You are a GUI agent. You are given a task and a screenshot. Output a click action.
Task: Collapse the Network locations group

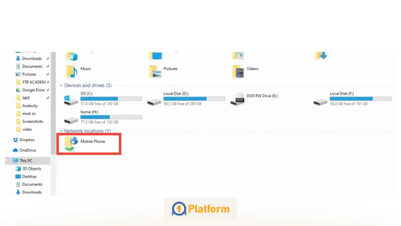pyautogui.click(x=60, y=131)
